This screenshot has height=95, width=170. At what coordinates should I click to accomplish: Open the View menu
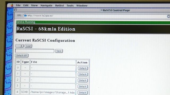click(x=34, y=5)
